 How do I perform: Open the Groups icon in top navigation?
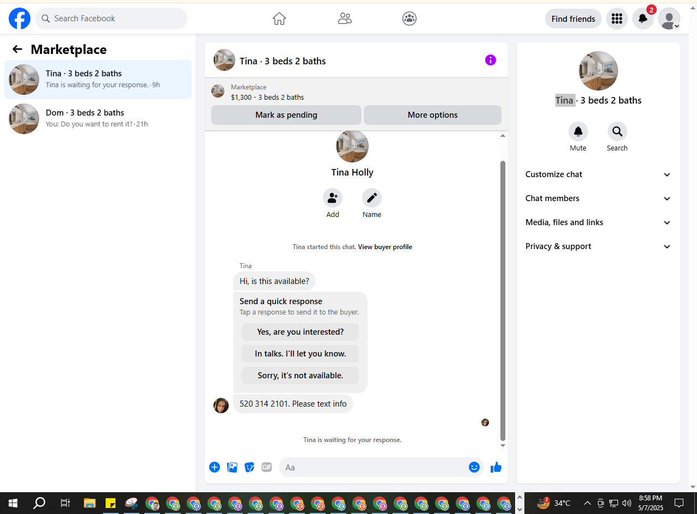(409, 19)
